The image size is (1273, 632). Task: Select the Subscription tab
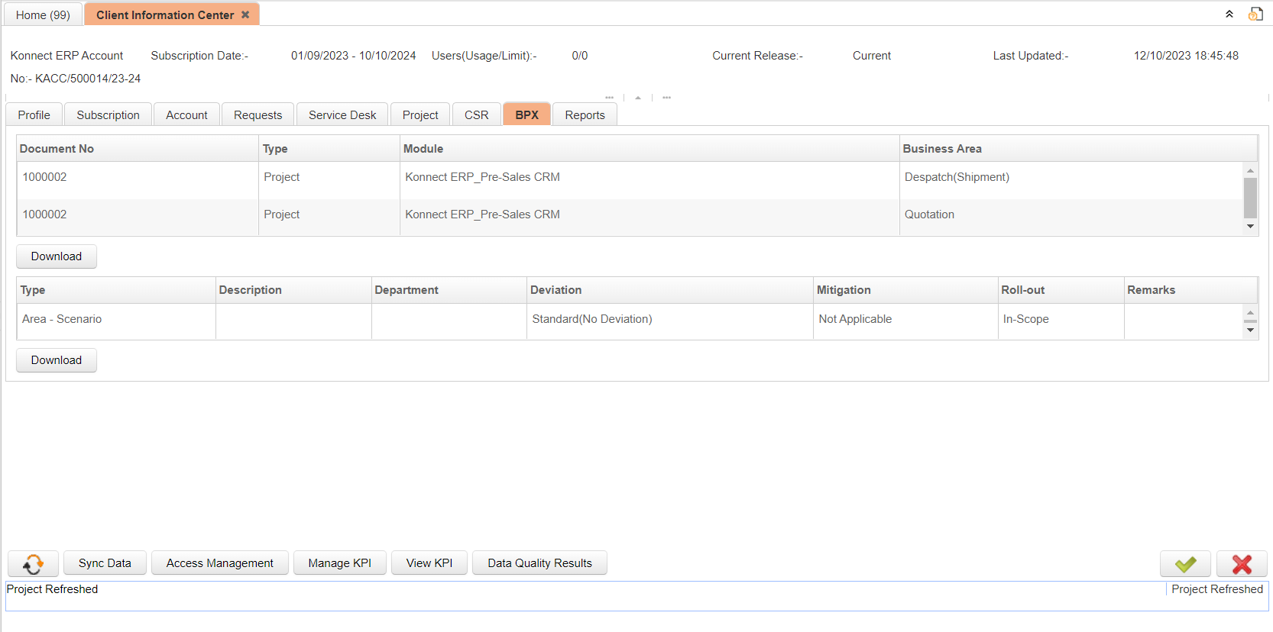pyautogui.click(x=108, y=114)
